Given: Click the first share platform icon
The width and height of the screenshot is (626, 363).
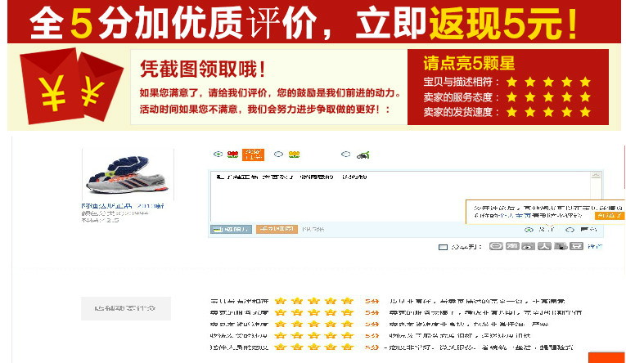Looking at the screenshot, I should (496, 246).
